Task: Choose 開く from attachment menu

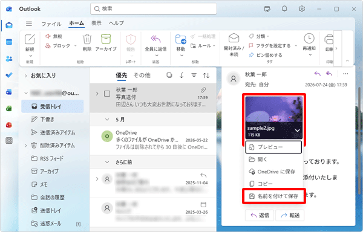Action: click(x=273, y=159)
